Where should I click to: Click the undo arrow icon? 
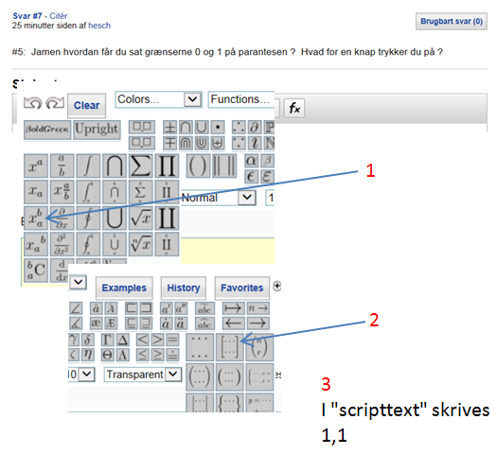[32, 103]
